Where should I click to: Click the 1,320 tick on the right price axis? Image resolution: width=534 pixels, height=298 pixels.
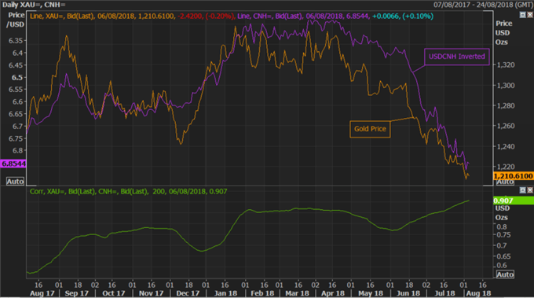pyautogui.click(x=506, y=64)
